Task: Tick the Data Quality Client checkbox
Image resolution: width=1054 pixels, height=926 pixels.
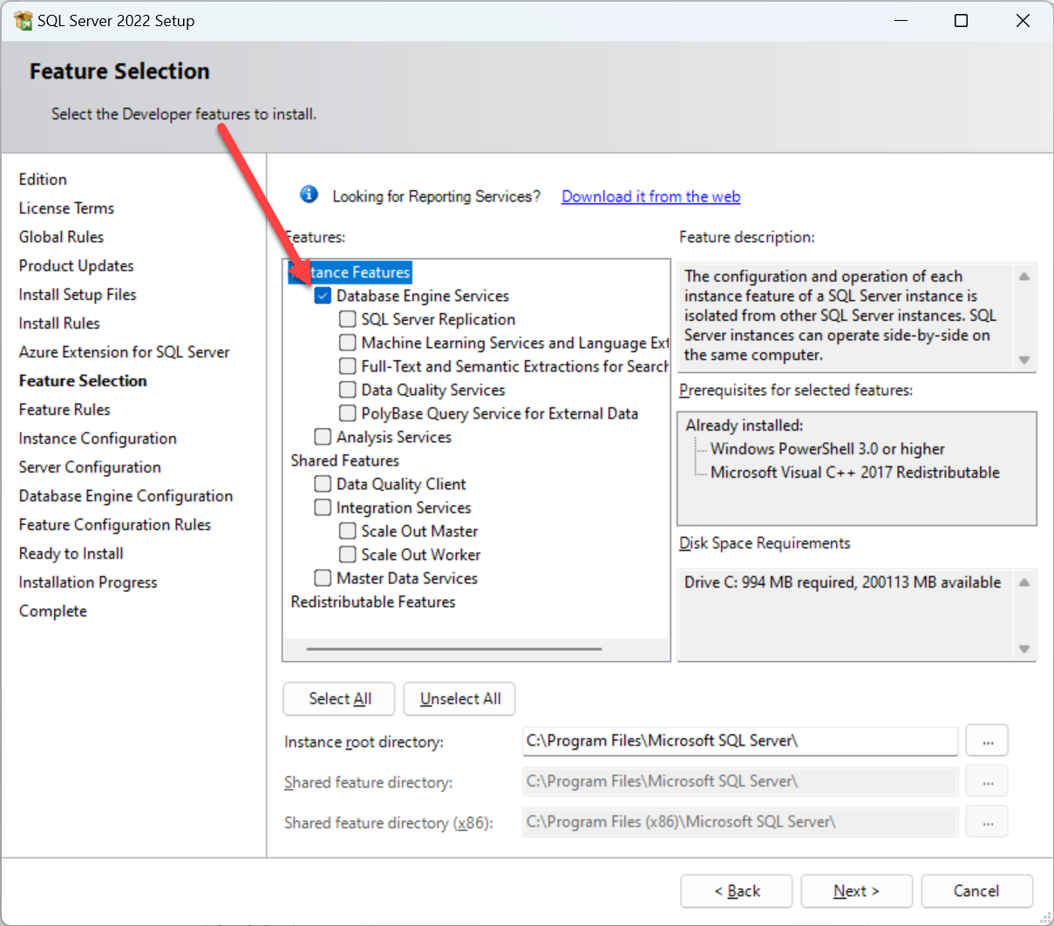Action: point(323,484)
